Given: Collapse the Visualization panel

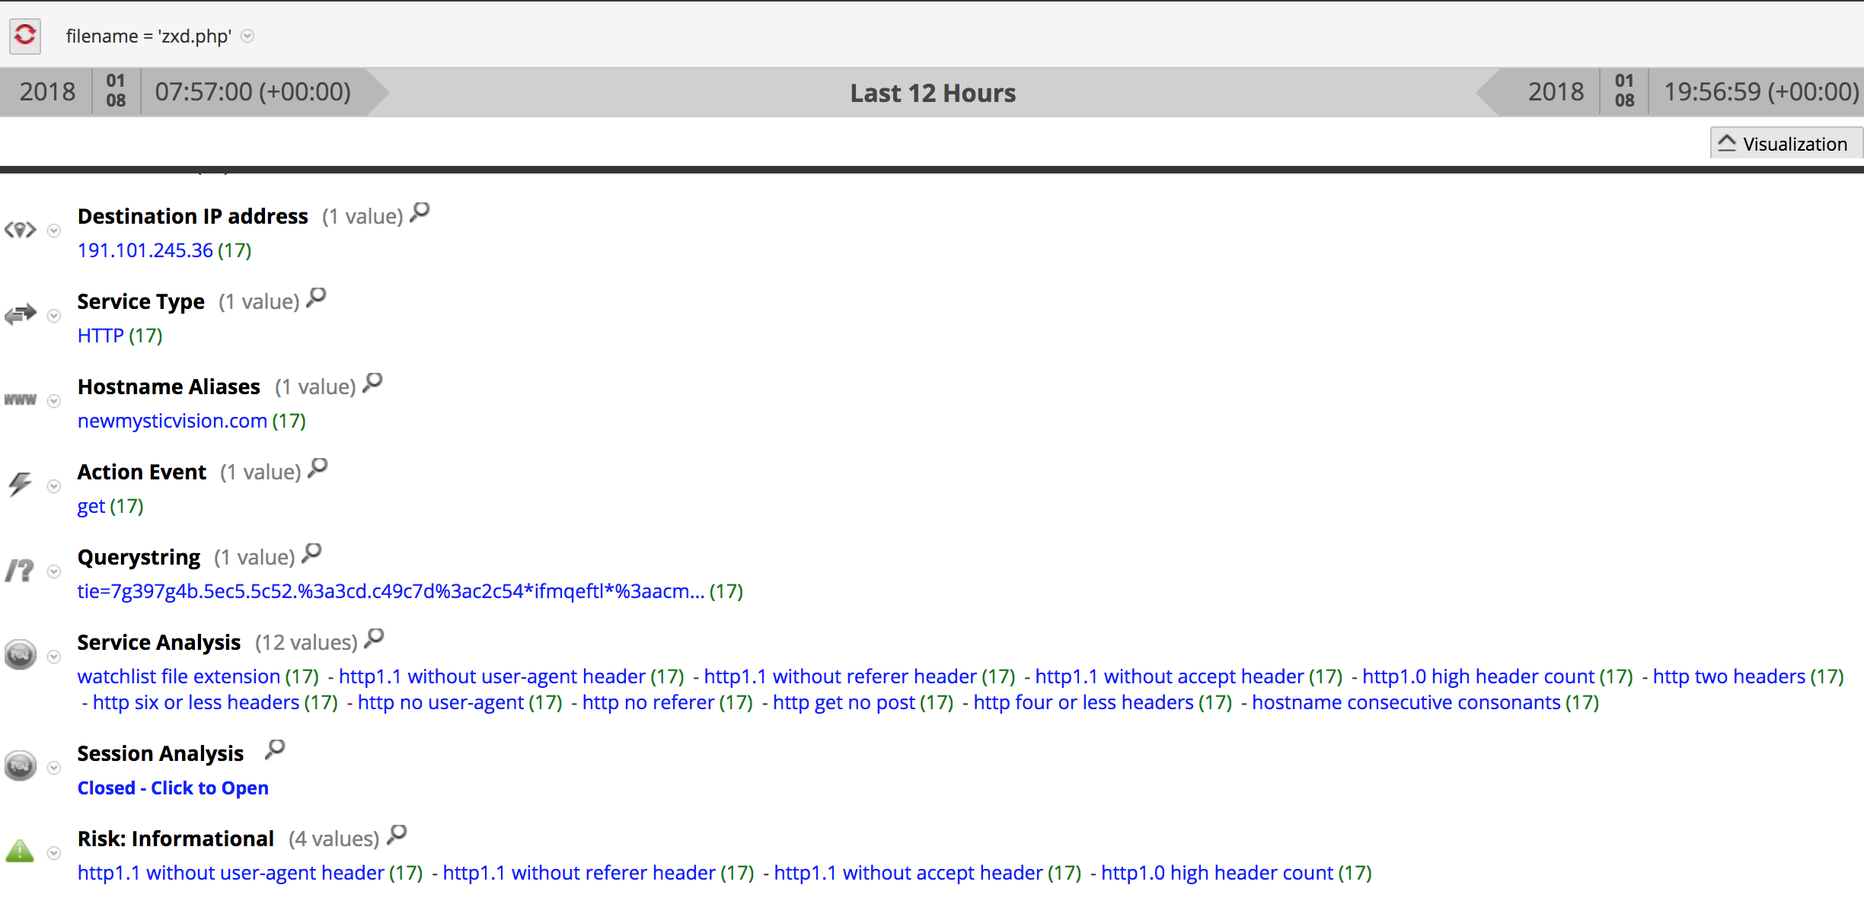Looking at the screenshot, I should 1785,142.
